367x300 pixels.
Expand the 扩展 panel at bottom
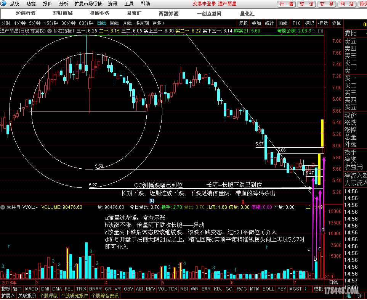[8, 296]
